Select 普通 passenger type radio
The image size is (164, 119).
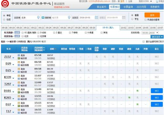point(132,15)
